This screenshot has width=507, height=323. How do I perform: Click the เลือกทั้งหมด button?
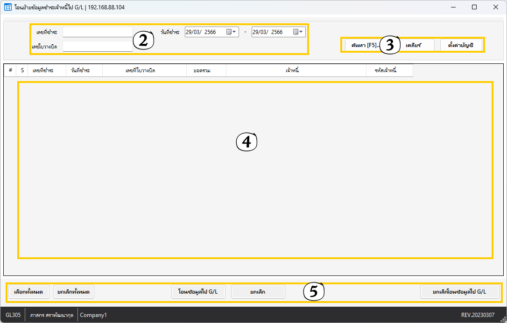pyautogui.click(x=29, y=292)
